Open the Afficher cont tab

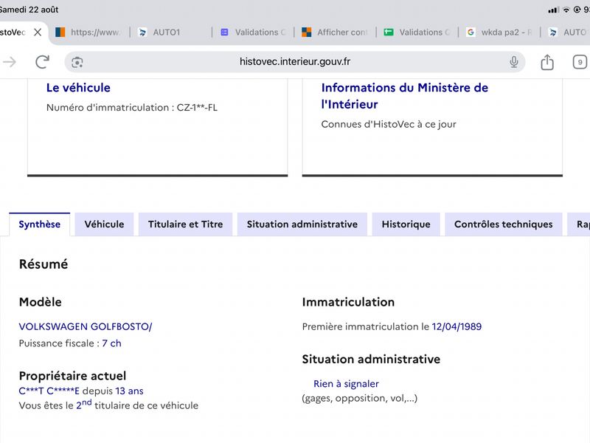[x=335, y=32]
